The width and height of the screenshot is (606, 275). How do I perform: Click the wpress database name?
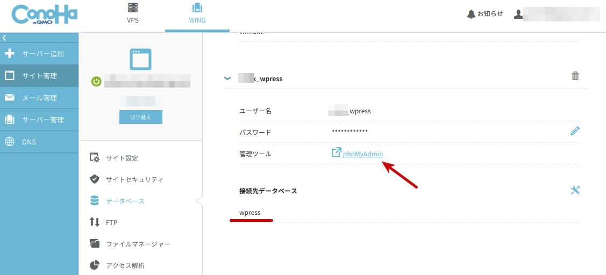coord(250,213)
